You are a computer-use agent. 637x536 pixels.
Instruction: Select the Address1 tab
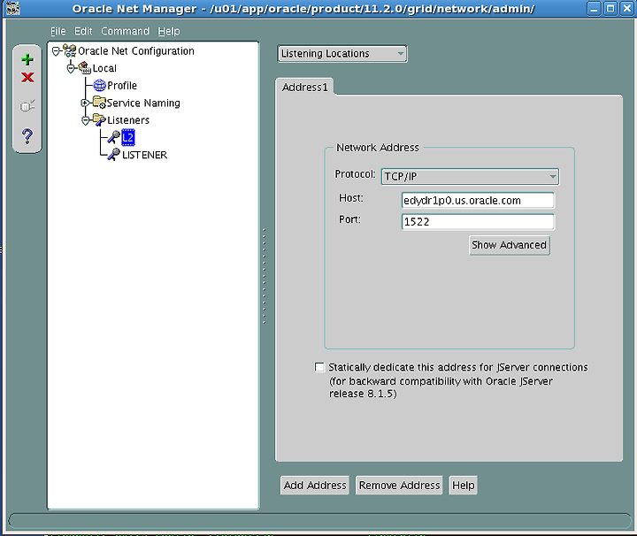click(x=304, y=88)
